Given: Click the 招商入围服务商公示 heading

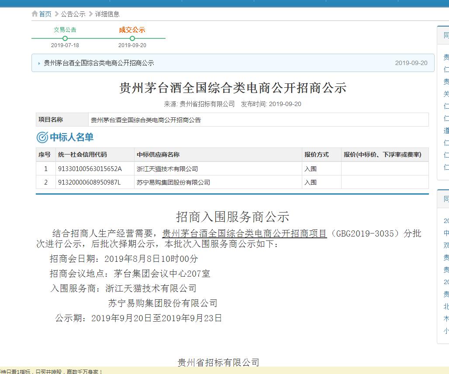Looking at the screenshot, I should point(232,217).
